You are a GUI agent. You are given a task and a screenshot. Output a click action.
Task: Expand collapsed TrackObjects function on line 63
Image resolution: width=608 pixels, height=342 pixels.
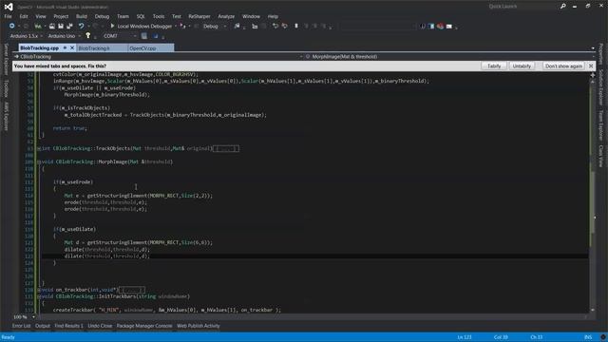39,148
